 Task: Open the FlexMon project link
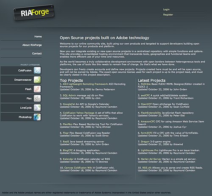(x=68, y=124)
